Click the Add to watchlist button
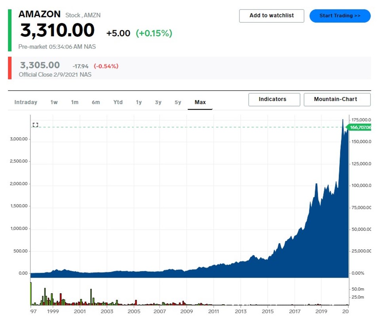The width and height of the screenshot is (380, 330). click(x=272, y=16)
